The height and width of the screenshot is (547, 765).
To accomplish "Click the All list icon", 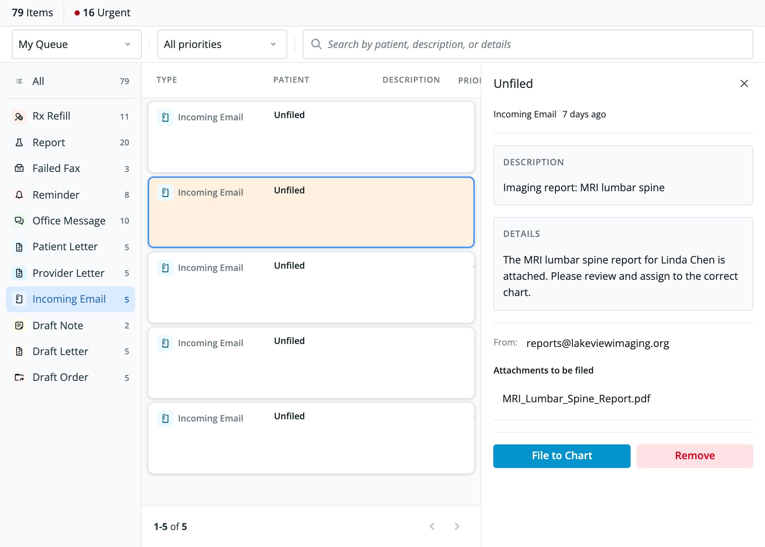I will [x=19, y=81].
